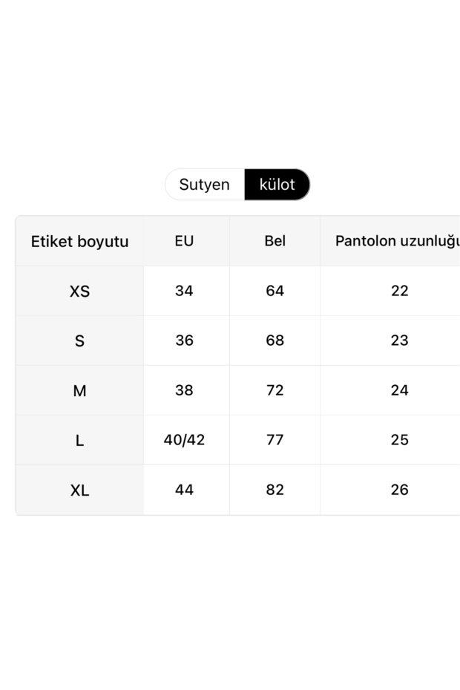The width and height of the screenshot is (460, 690).
Task: Select the XS size row label
Action: (79, 291)
